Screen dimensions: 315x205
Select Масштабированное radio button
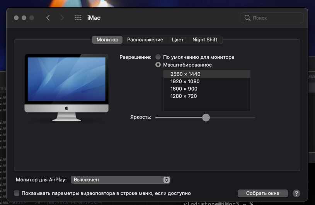(158, 65)
